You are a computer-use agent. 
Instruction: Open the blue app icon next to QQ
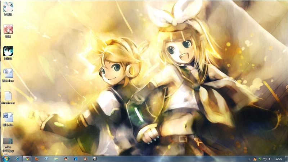(75, 159)
